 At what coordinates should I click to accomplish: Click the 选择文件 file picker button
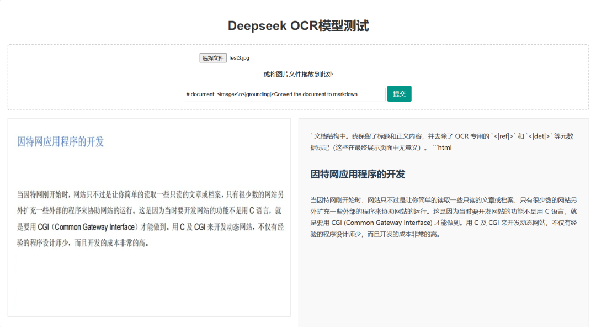(x=214, y=57)
